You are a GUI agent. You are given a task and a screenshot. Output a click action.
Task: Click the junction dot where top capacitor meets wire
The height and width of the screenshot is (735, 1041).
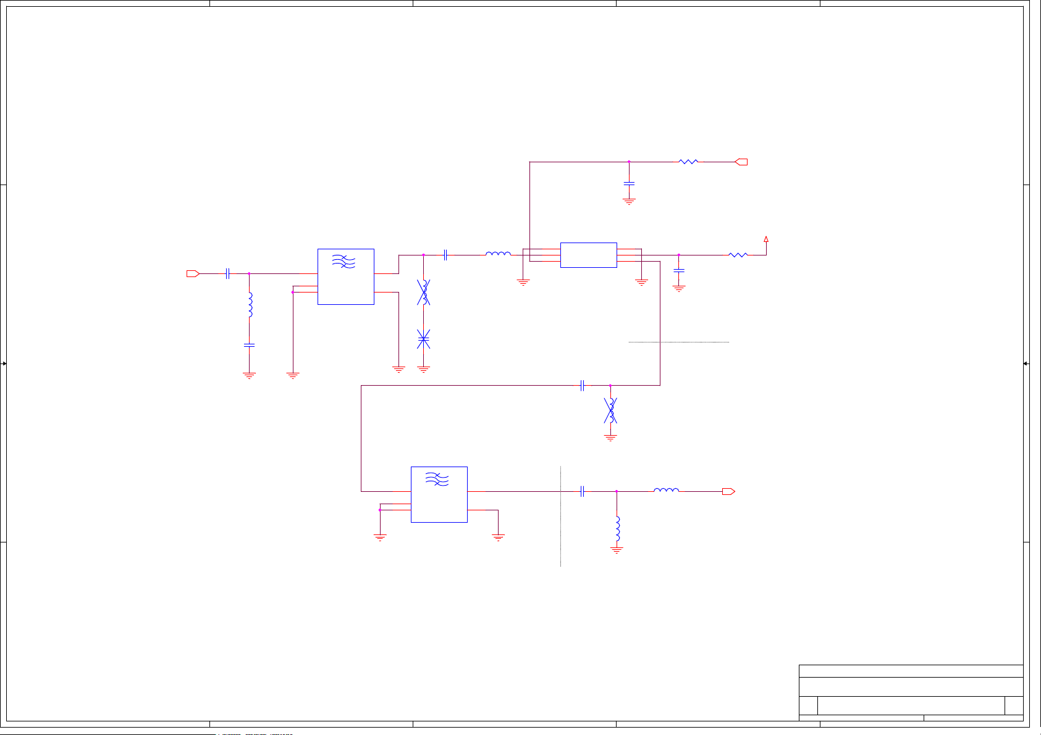pyautogui.click(x=629, y=162)
